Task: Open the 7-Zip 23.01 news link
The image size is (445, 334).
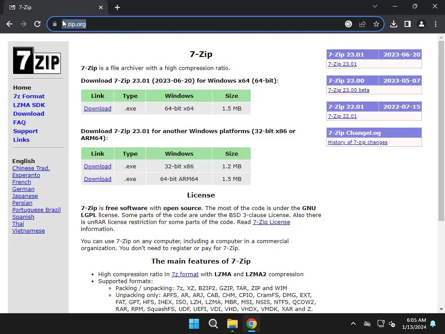Action: [x=342, y=64]
